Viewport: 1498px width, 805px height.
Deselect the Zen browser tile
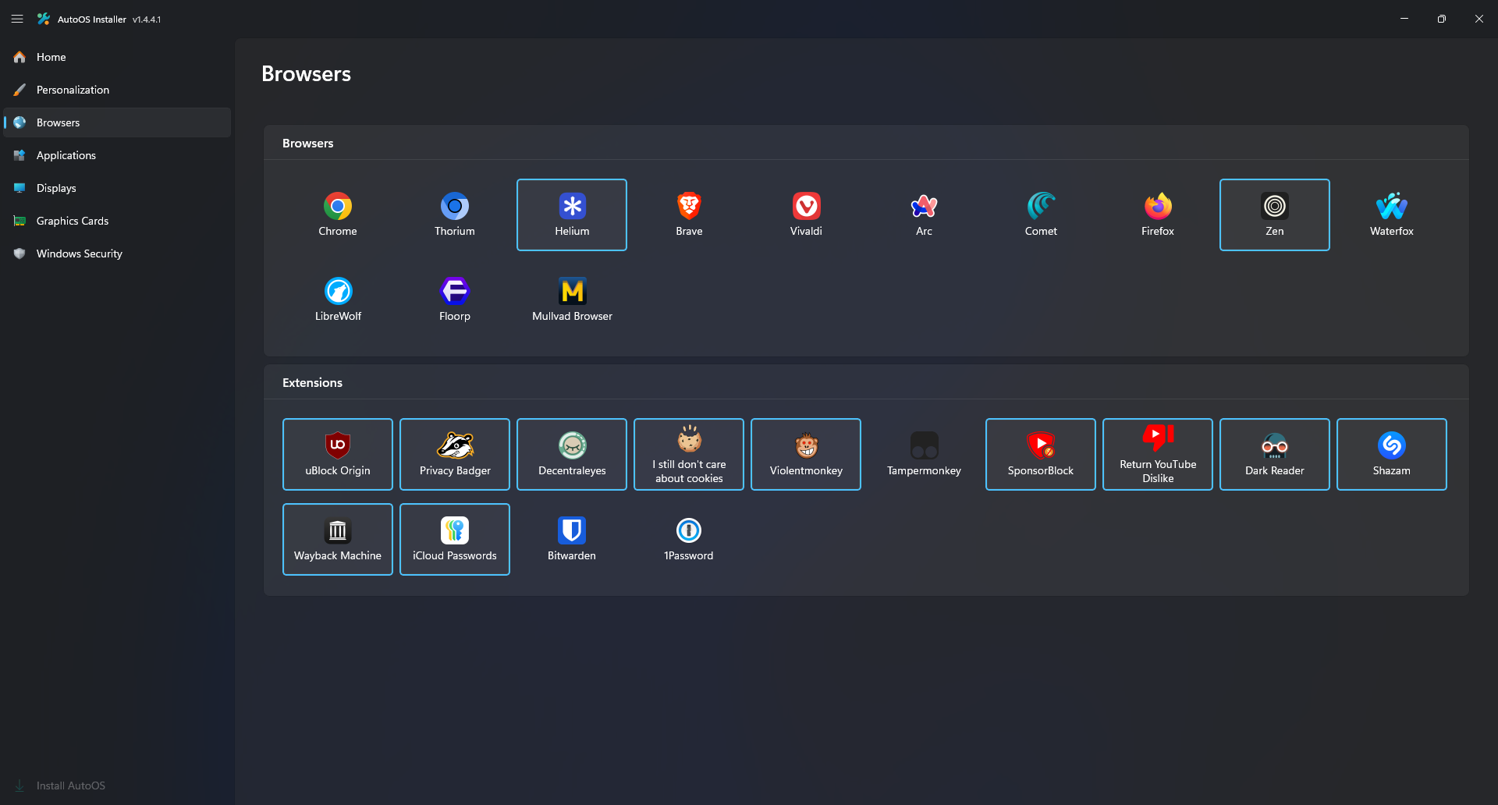(x=1275, y=215)
